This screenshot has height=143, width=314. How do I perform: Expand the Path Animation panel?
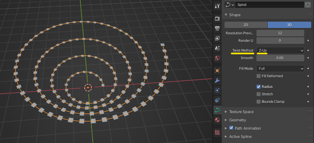(x=226, y=128)
